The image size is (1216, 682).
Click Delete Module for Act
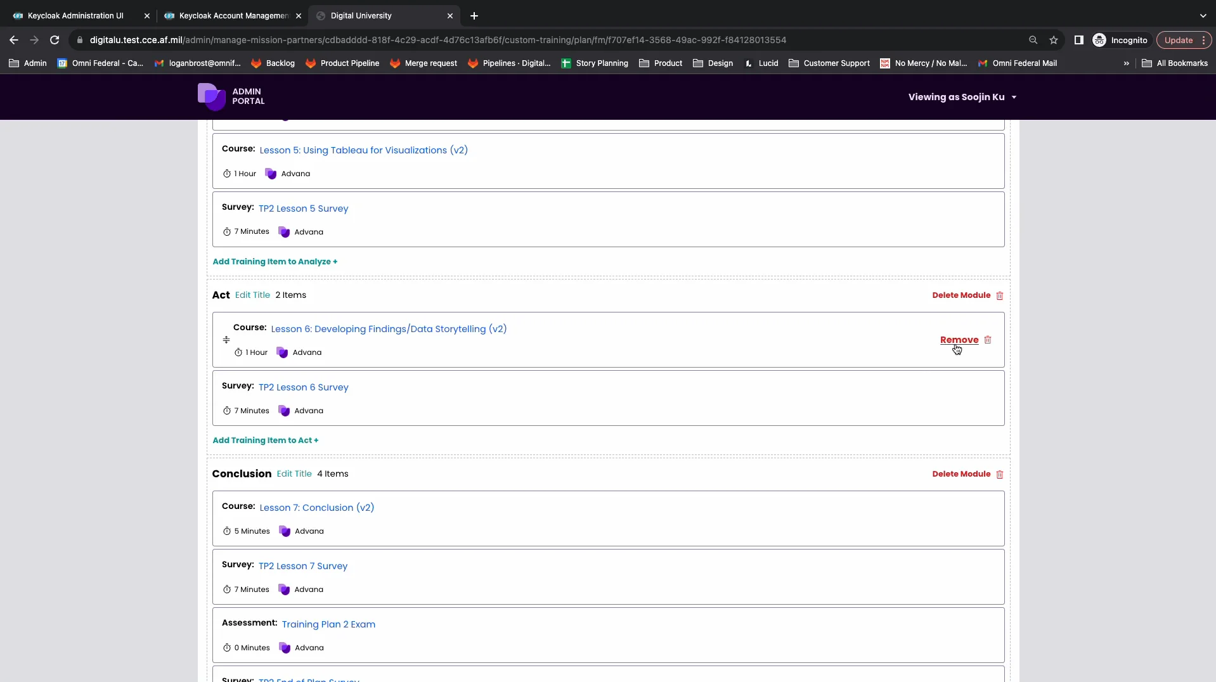click(961, 295)
